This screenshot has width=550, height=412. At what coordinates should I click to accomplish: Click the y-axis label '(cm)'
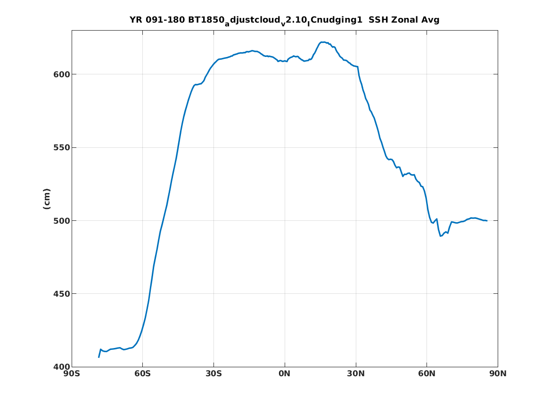click(x=46, y=199)
